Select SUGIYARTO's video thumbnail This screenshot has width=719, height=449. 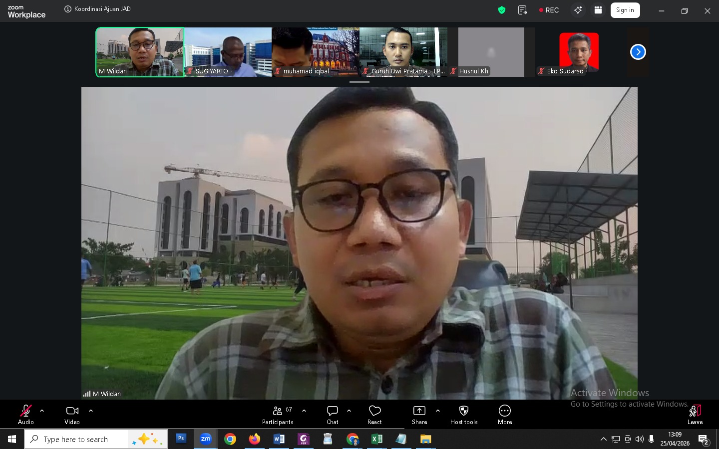(228, 52)
